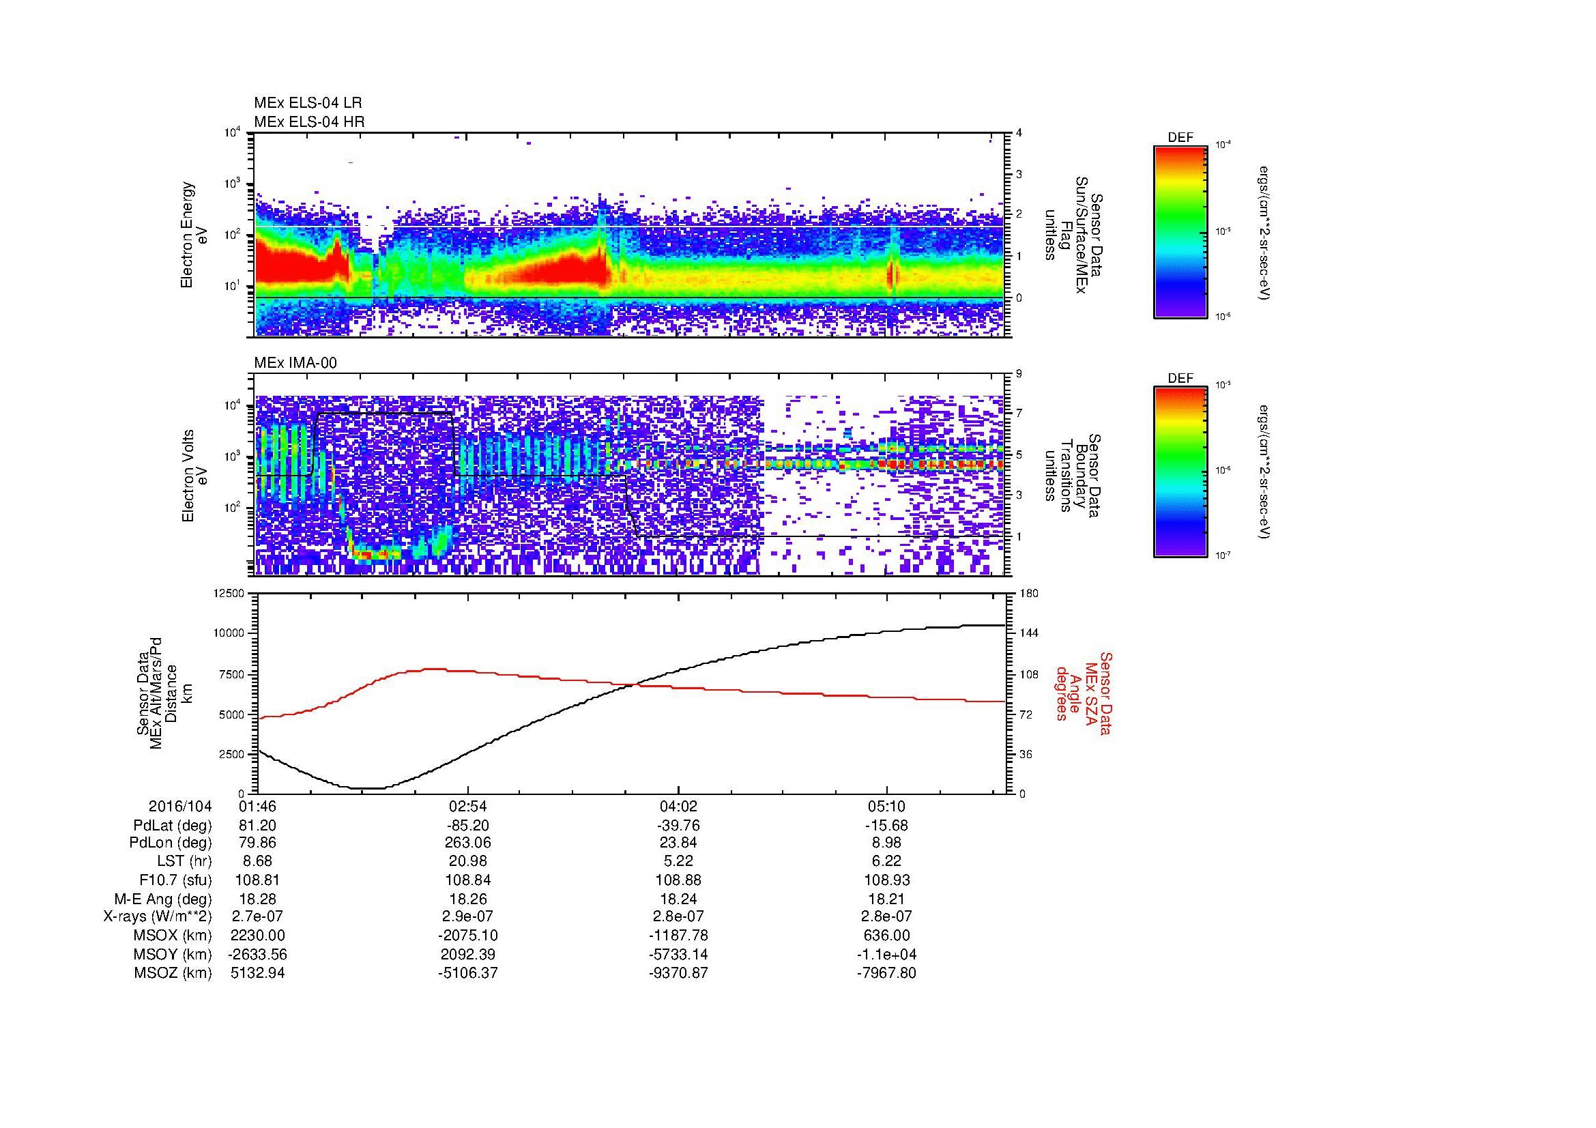
Task: Click the 04:02 time tick label
Action: pos(678,806)
